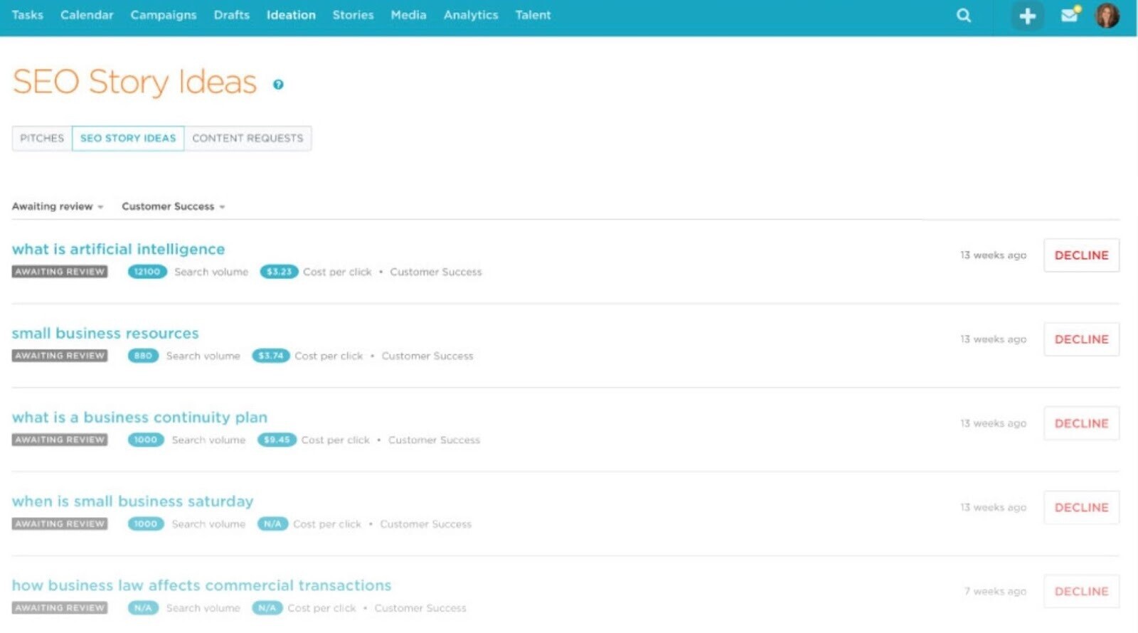Expand the Awaiting review filter dropdown
The height and width of the screenshot is (633, 1138).
[x=58, y=206]
